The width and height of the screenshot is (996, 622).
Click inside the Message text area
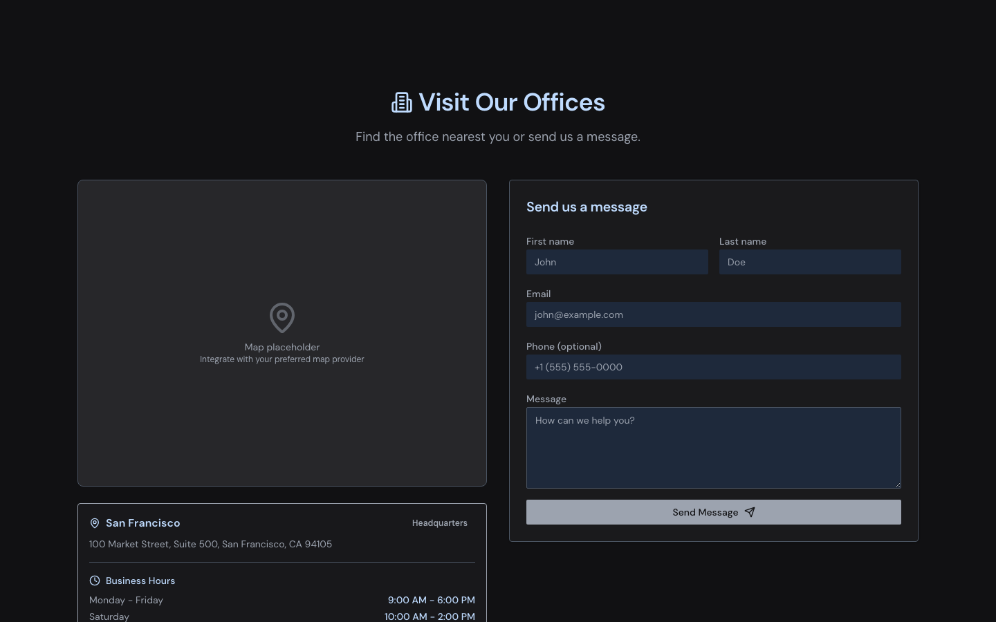[713, 447]
